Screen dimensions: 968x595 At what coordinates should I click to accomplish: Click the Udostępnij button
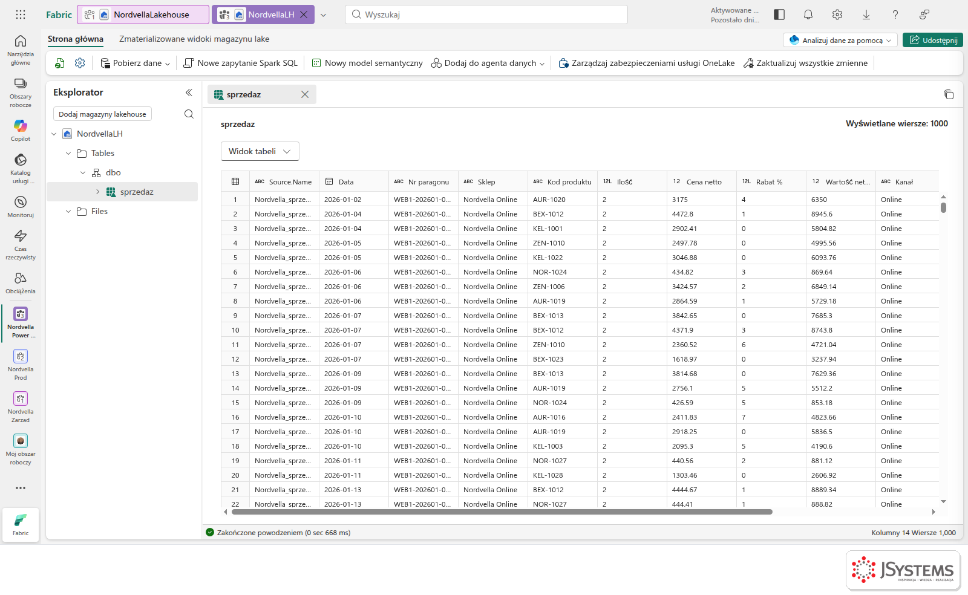click(x=933, y=41)
